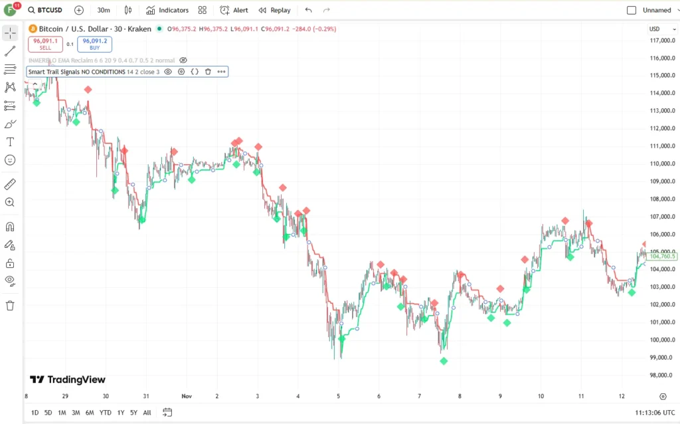
Task: View Smart Trail Signals source code
Action: (x=195, y=72)
